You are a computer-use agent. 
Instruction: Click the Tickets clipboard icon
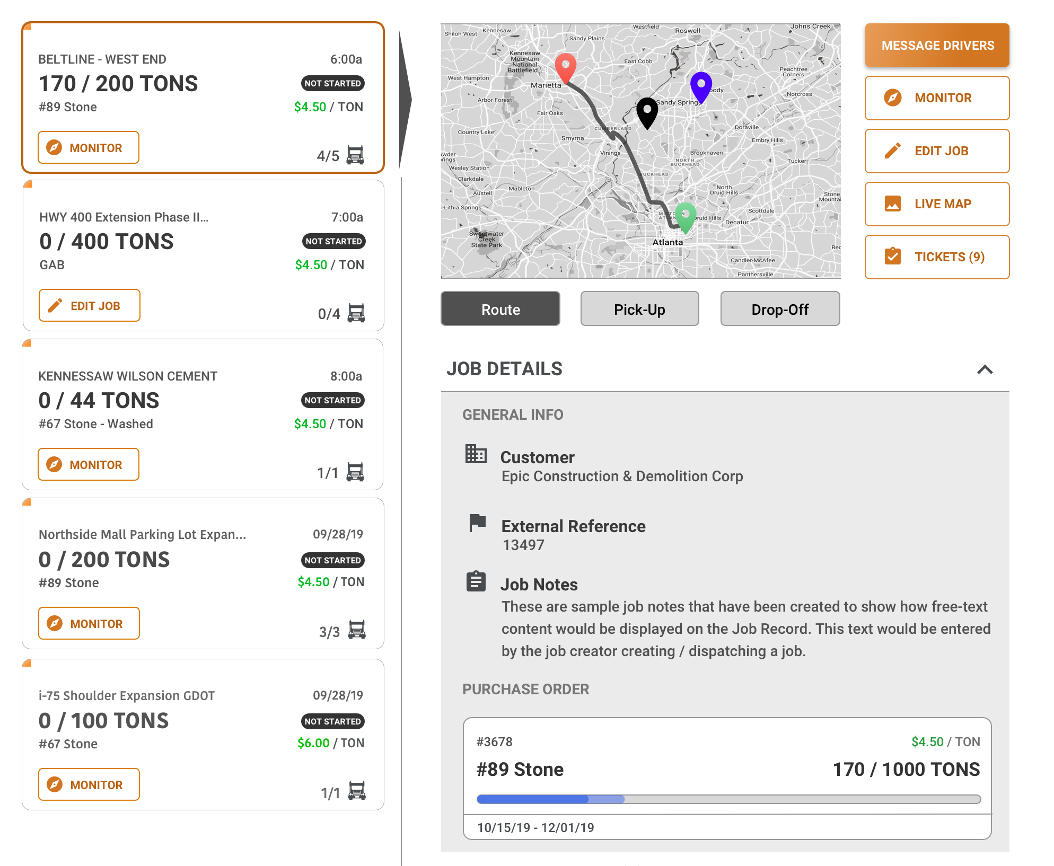[894, 257]
